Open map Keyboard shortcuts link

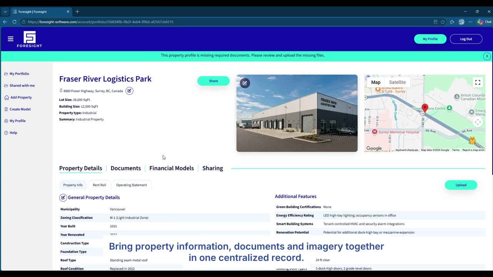click(406, 150)
